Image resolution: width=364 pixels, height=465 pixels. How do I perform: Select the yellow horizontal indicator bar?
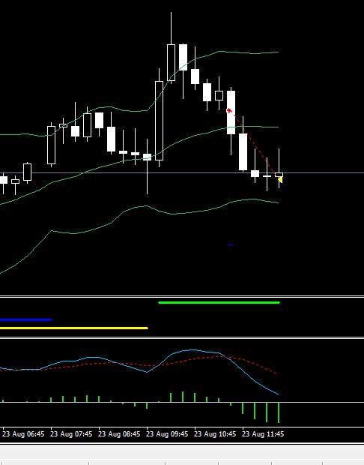[x=74, y=328]
